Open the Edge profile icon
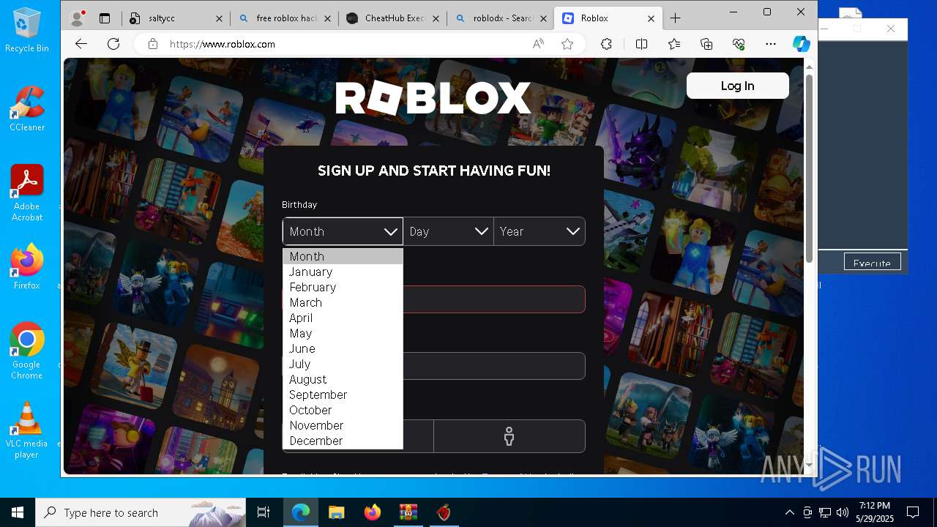The height and width of the screenshot is (527, 937). pyautogui.click(x=77, y=18)
